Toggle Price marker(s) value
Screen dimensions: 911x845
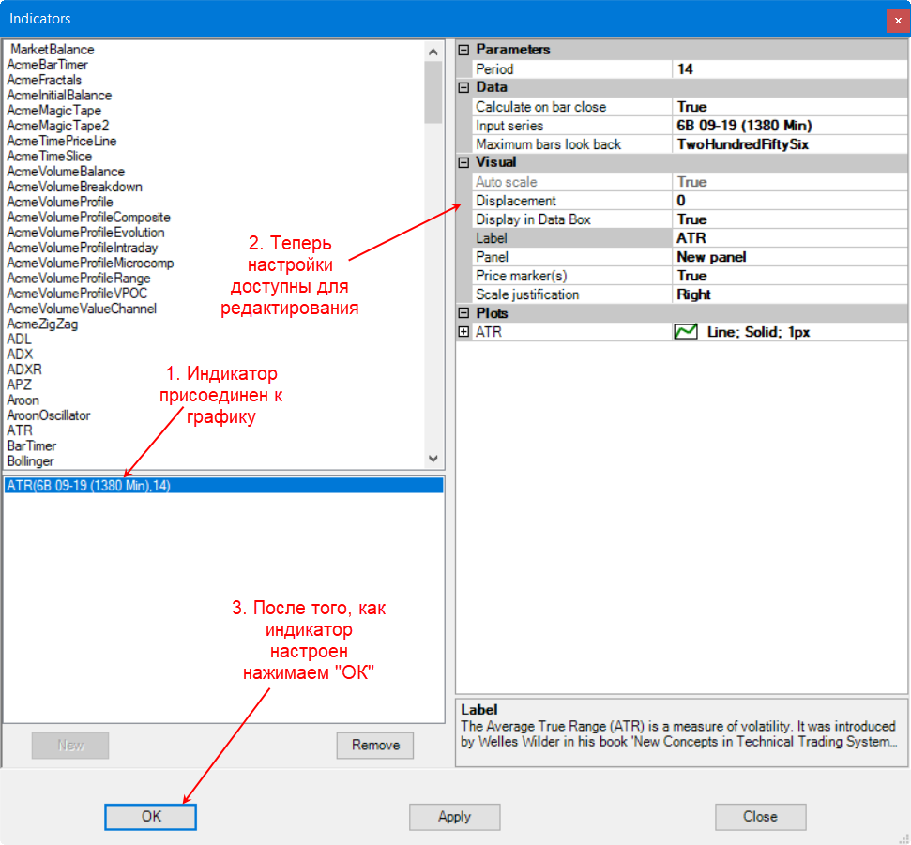point(788,276)
